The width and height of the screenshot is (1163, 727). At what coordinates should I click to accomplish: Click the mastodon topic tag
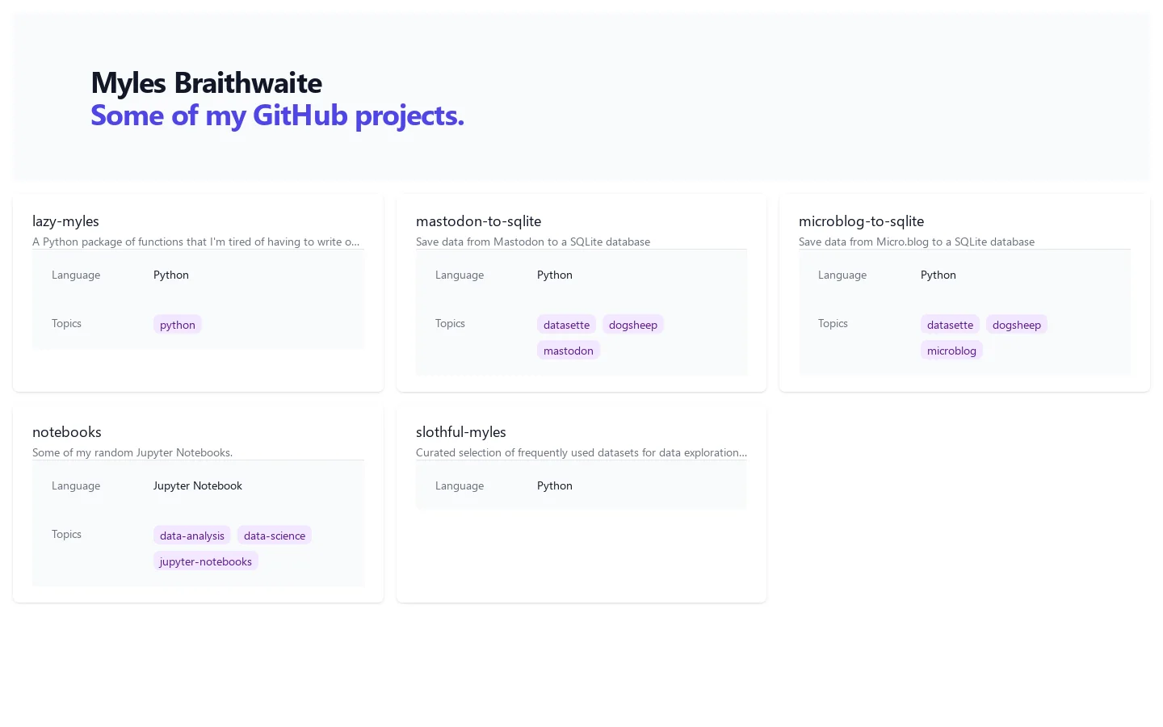pos(569,351)
